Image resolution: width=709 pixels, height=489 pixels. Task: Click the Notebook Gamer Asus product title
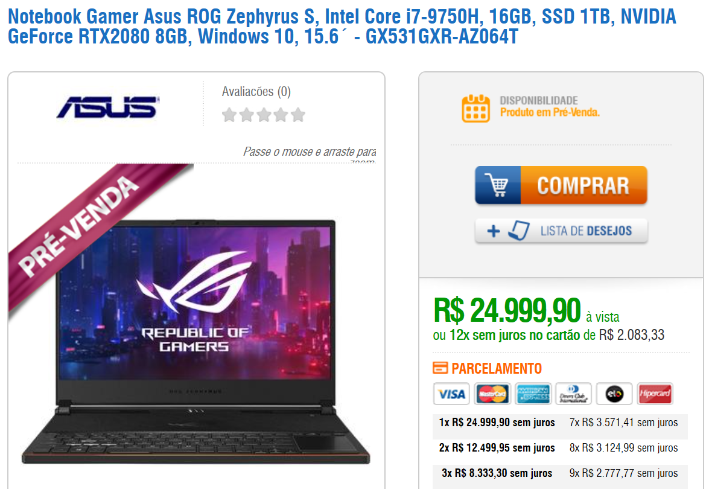342,27
